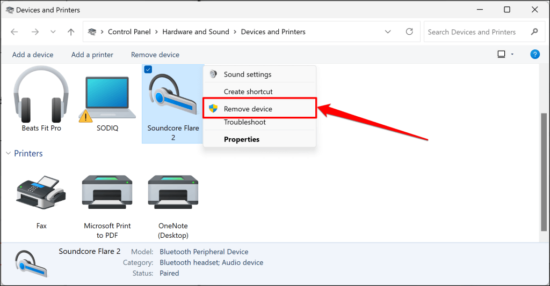This screenshot has width=550, height=286.
Task: Uncheck the Soundcore Flare 2 selection checkbox
Action: pos(148,69)
